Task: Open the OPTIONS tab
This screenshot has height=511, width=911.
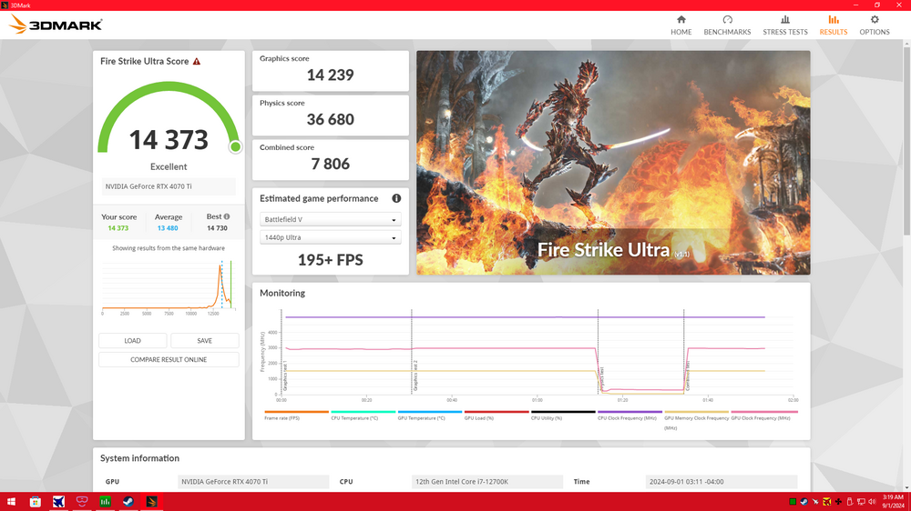Action: point(875,25)
